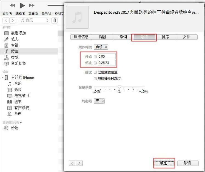The image size is (205, 172).
Task: Switch to the 文件 tab
Action: [x=187, y=37]
